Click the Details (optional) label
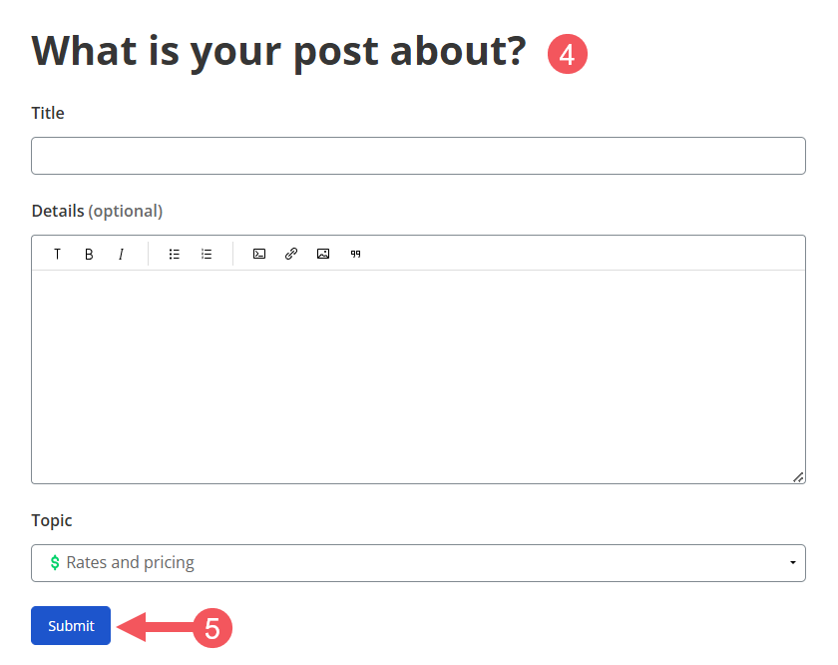This screenshot has height=665, width=838. pos(97,212)
